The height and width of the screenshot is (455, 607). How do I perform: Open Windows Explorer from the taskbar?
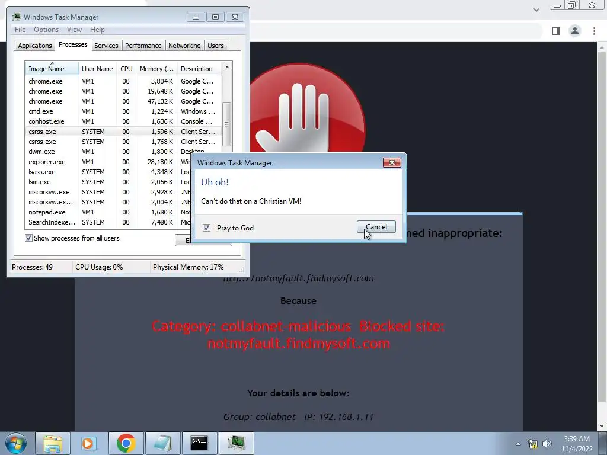tap(53, 443)
